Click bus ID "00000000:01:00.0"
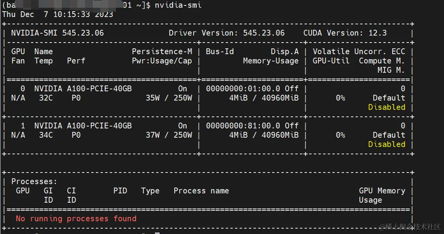 243,89
